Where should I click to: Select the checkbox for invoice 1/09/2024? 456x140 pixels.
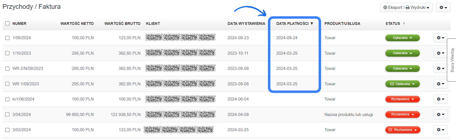pos(7,38)
